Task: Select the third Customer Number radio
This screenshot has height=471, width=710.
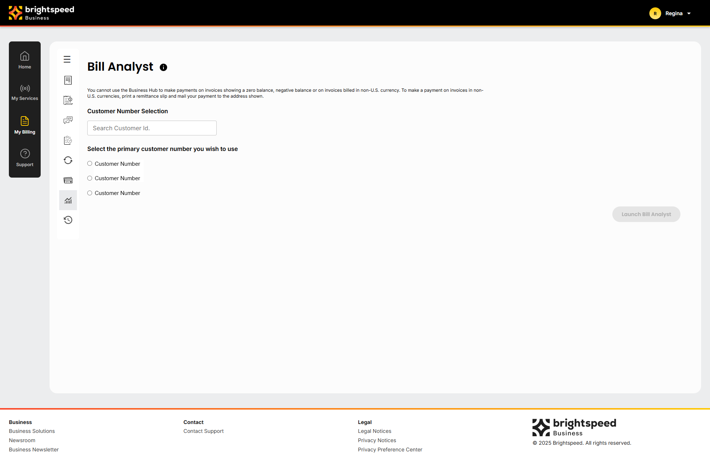Action: [90, 193]
